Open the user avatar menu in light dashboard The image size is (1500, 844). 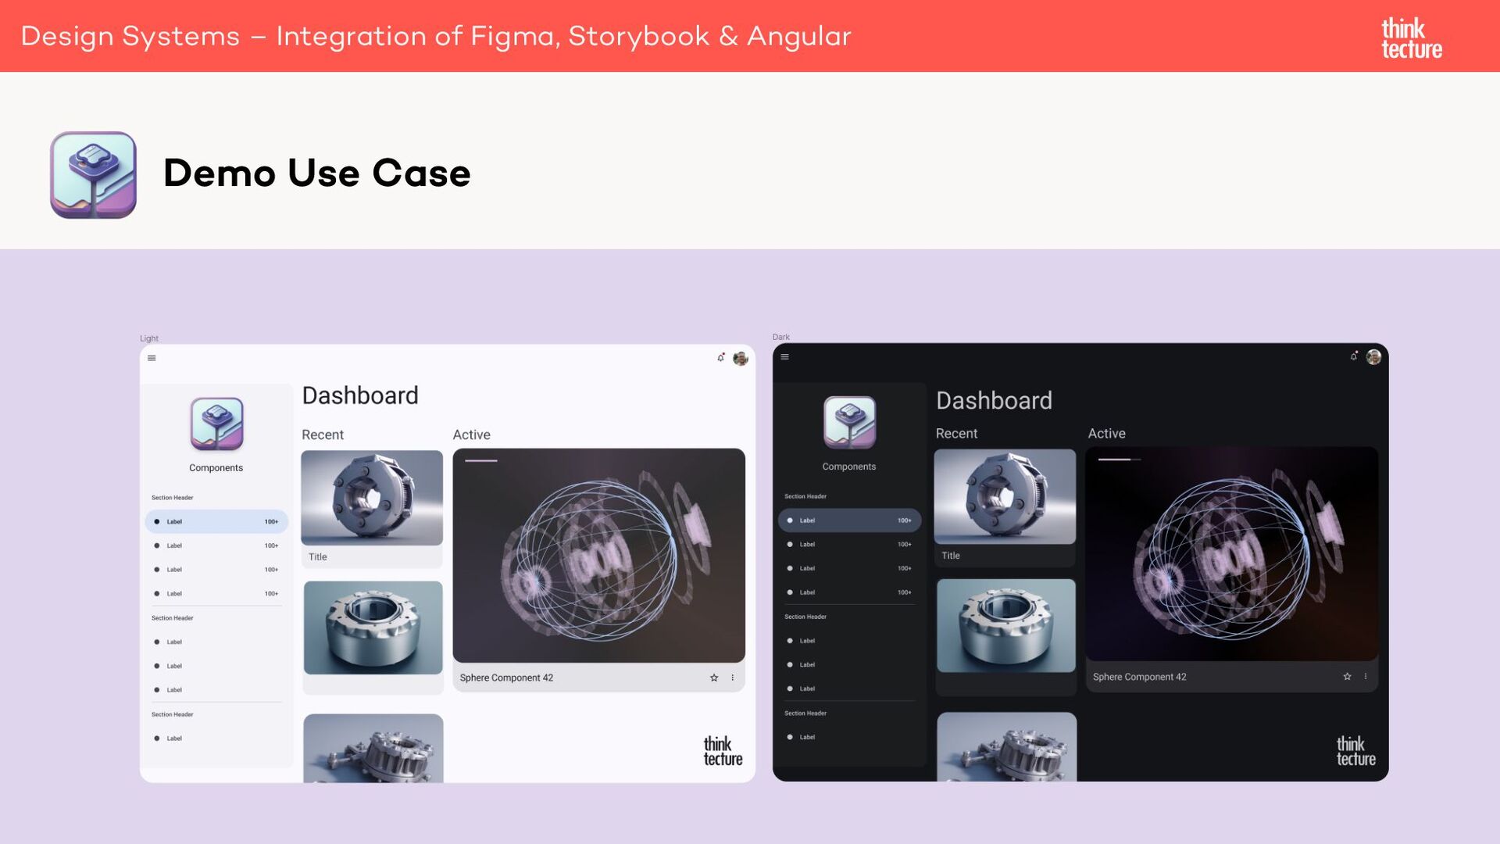tap(741, 358)
